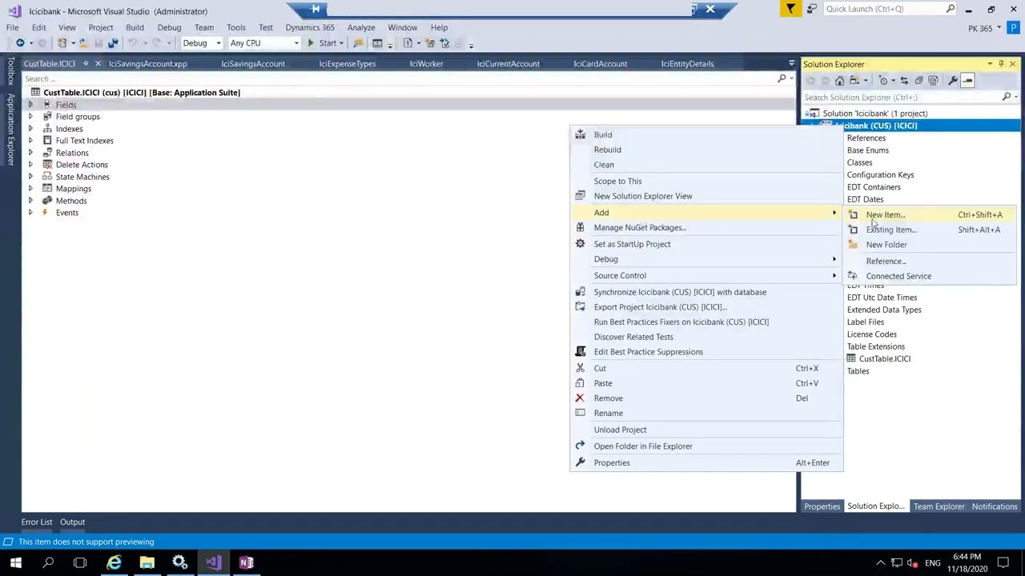Screen dimensions: 1025x576
Task: Open the Notifications tab
Action: tap(995, 506)
